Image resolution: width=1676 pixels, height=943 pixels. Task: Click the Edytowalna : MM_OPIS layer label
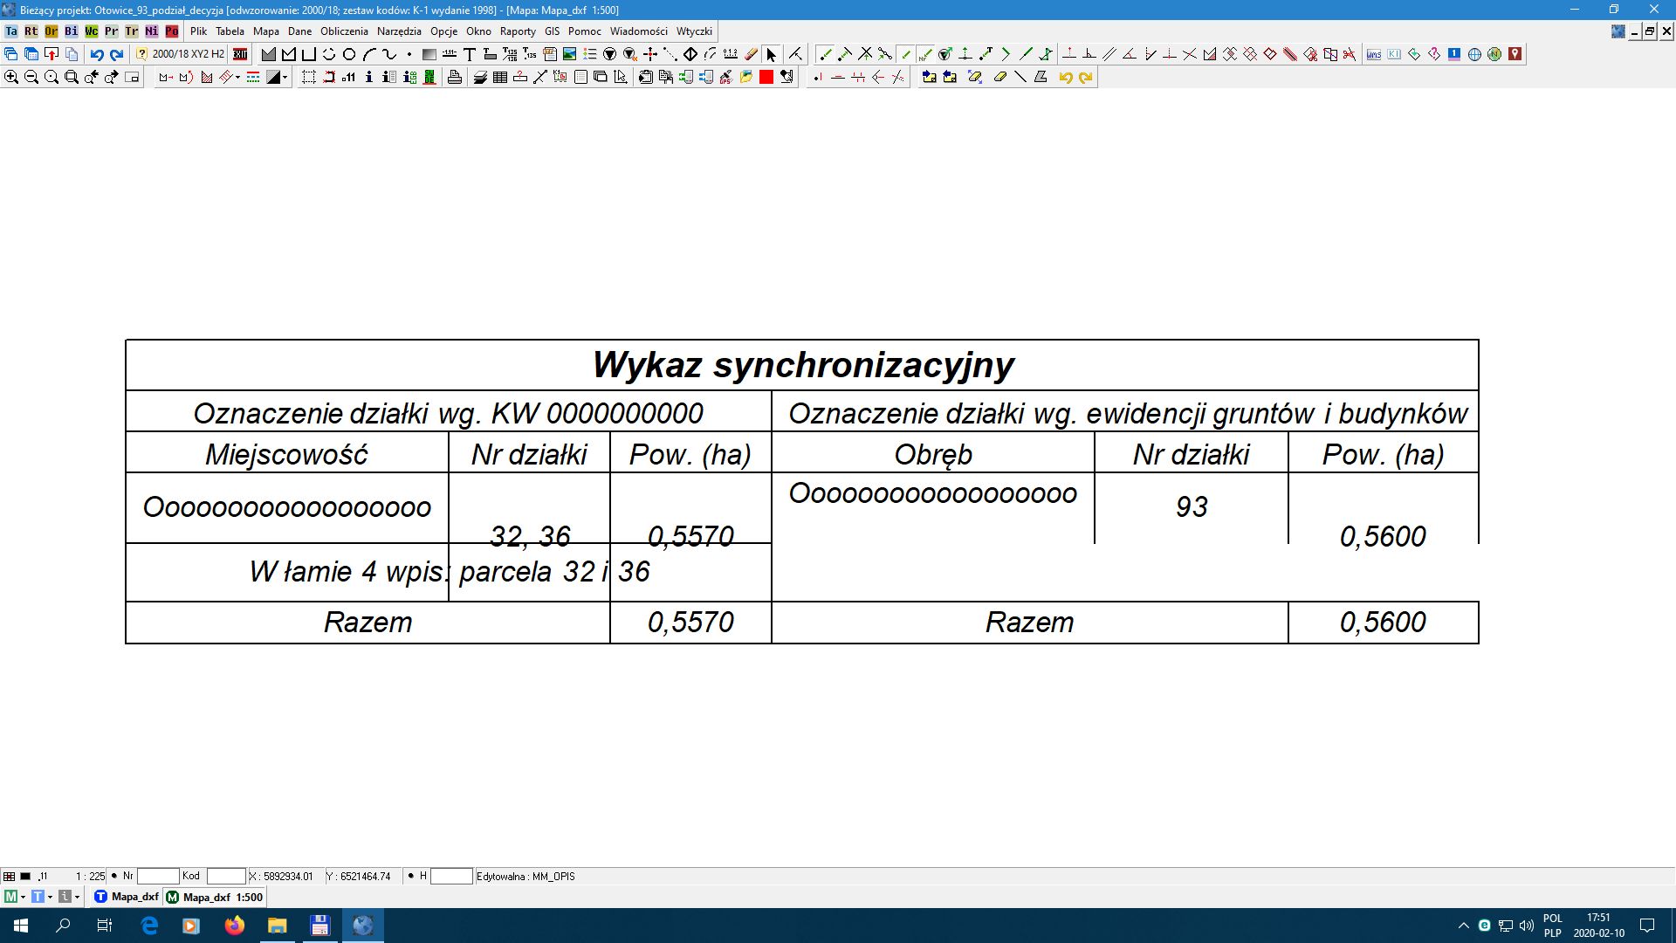click(x=525, y=877)
